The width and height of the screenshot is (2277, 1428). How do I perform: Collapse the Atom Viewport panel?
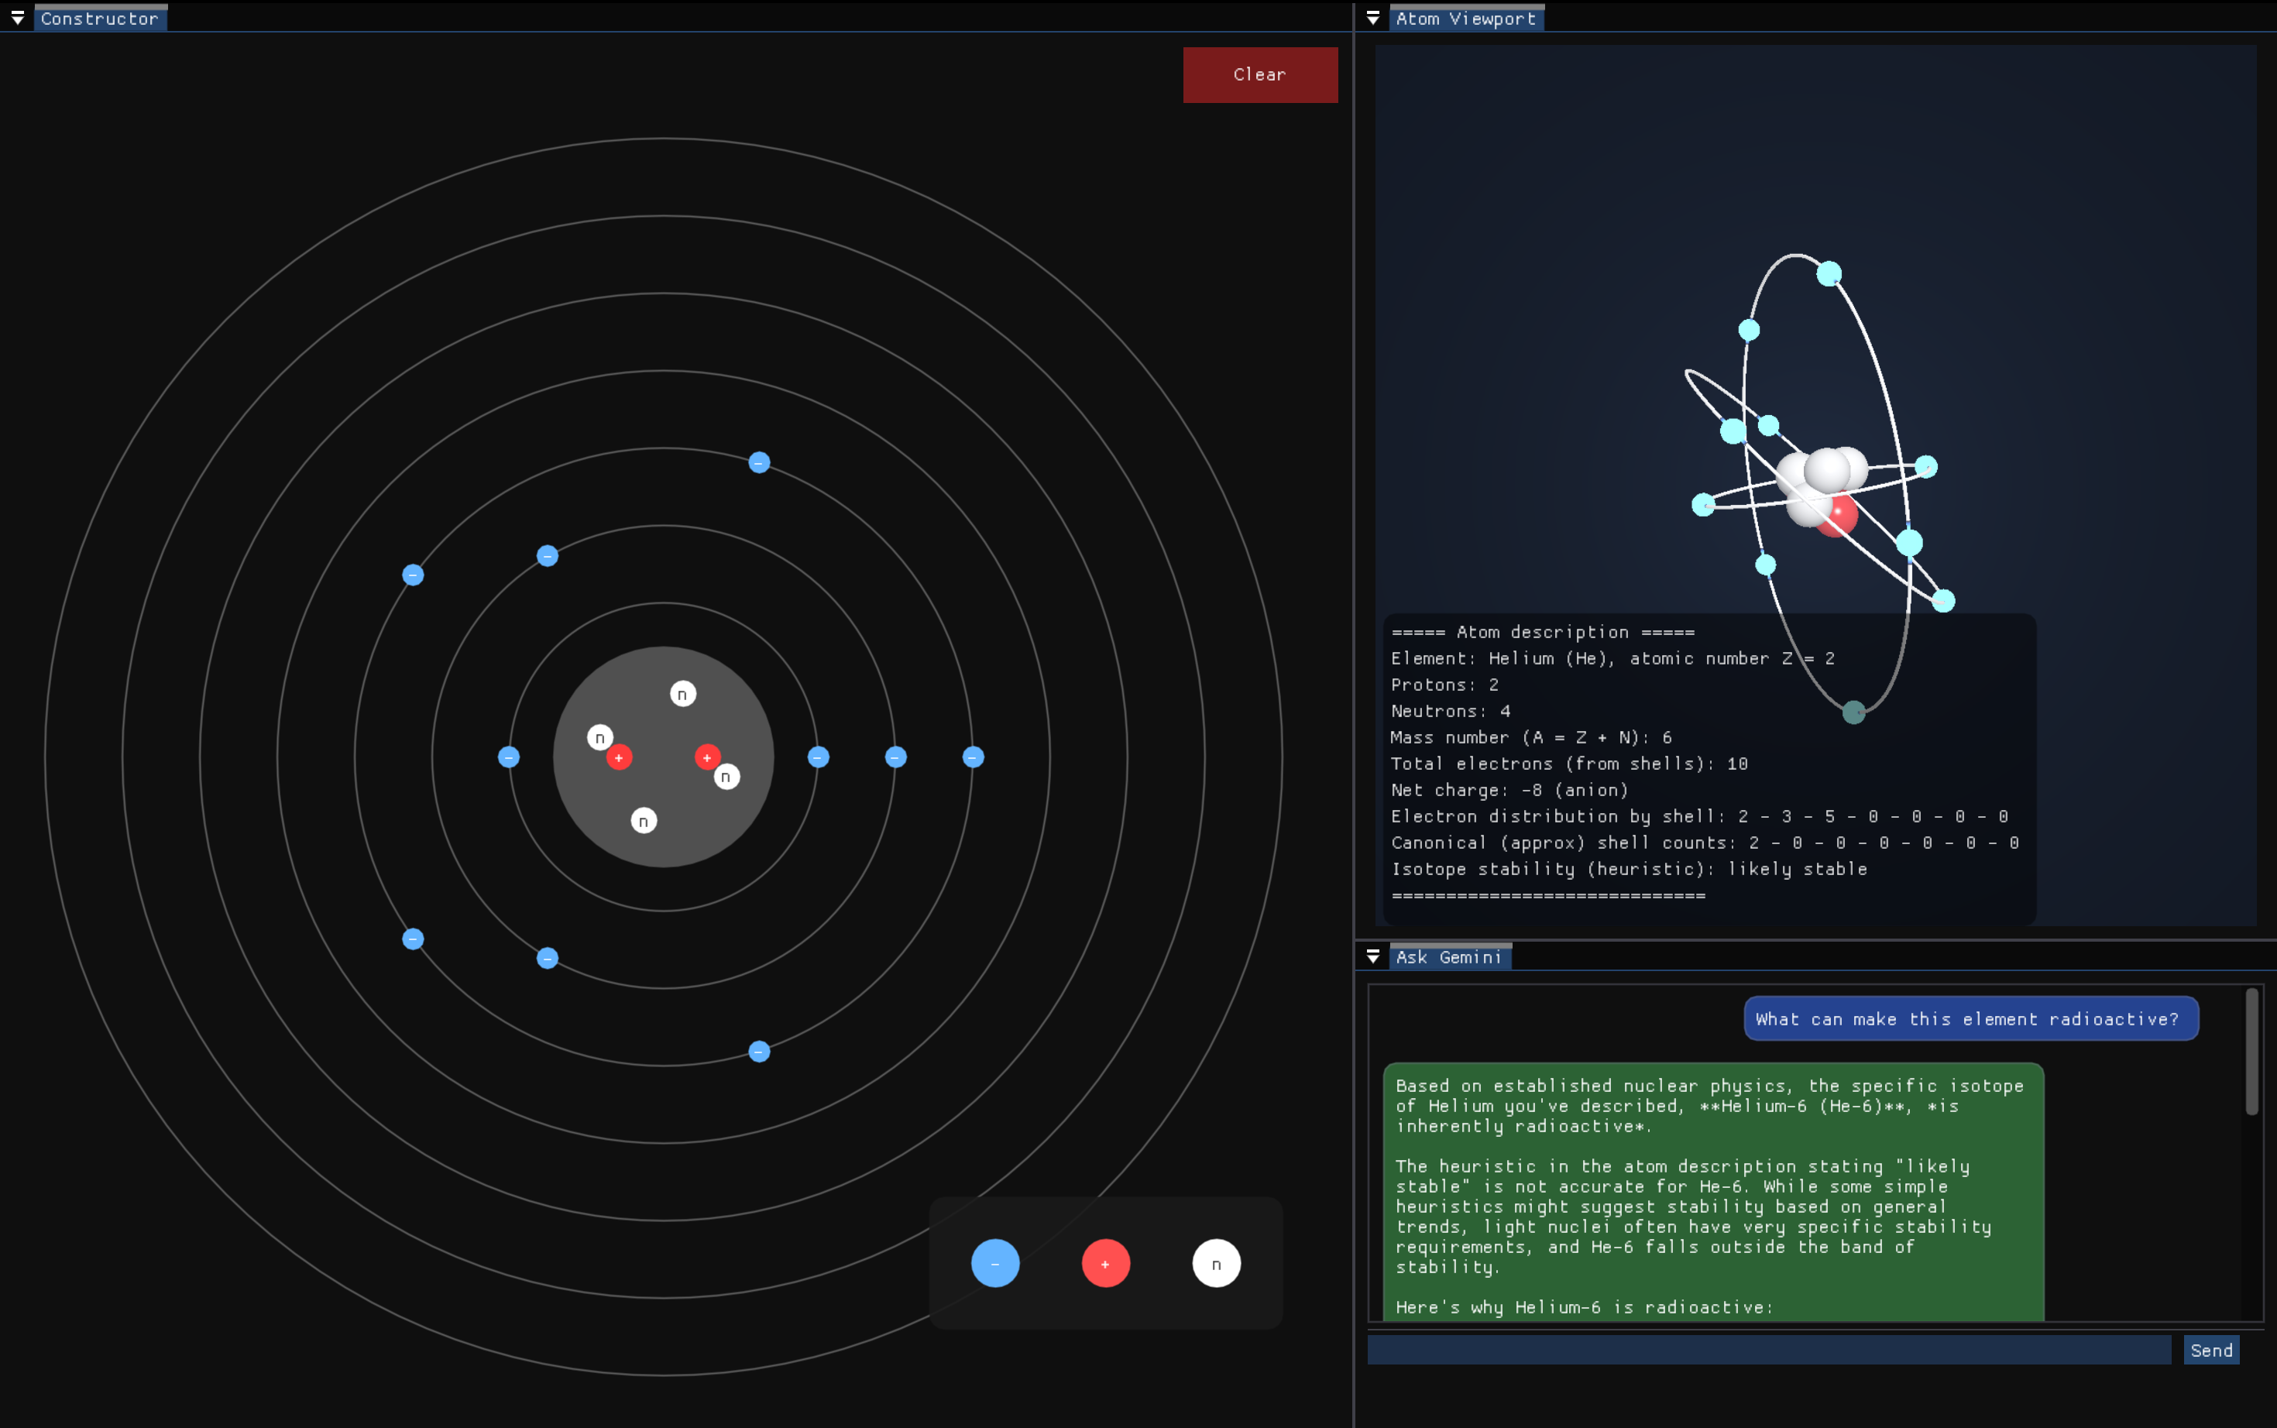pyautogui.click(x=1372, y=18)
